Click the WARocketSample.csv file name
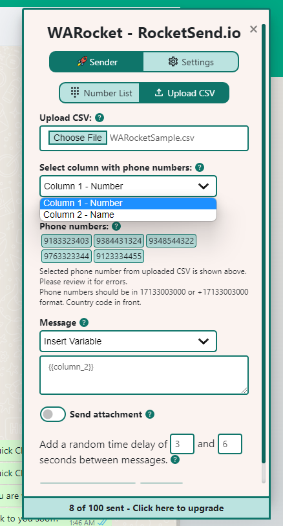 click(152, 138)
